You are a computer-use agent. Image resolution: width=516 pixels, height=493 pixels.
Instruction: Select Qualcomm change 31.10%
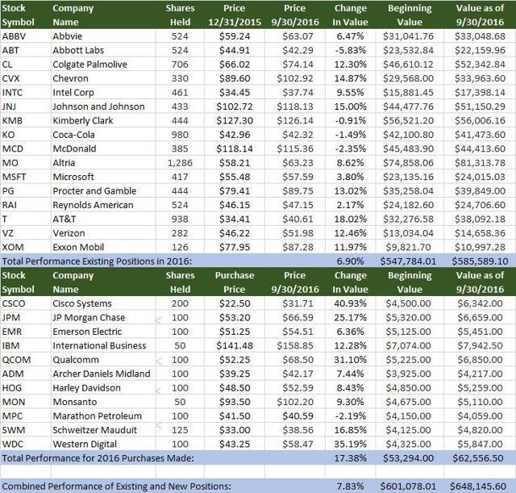coord(351,360)
